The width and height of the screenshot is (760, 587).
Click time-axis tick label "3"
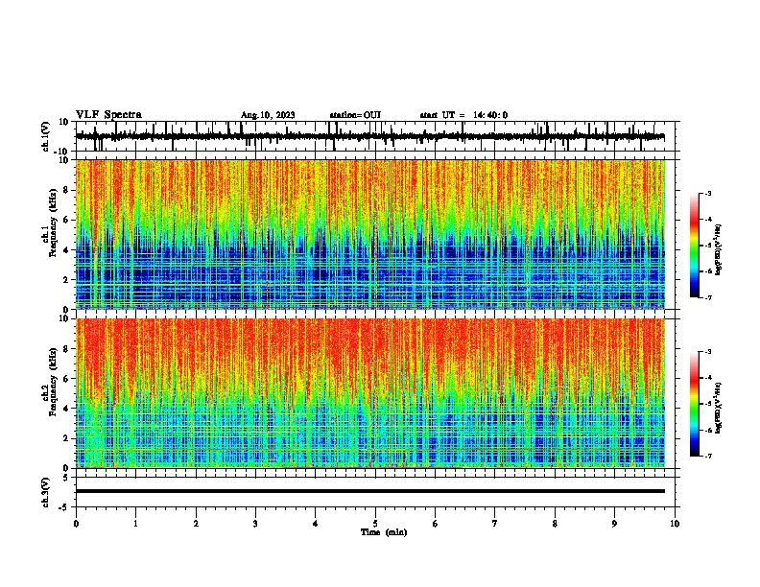(255, 524)
